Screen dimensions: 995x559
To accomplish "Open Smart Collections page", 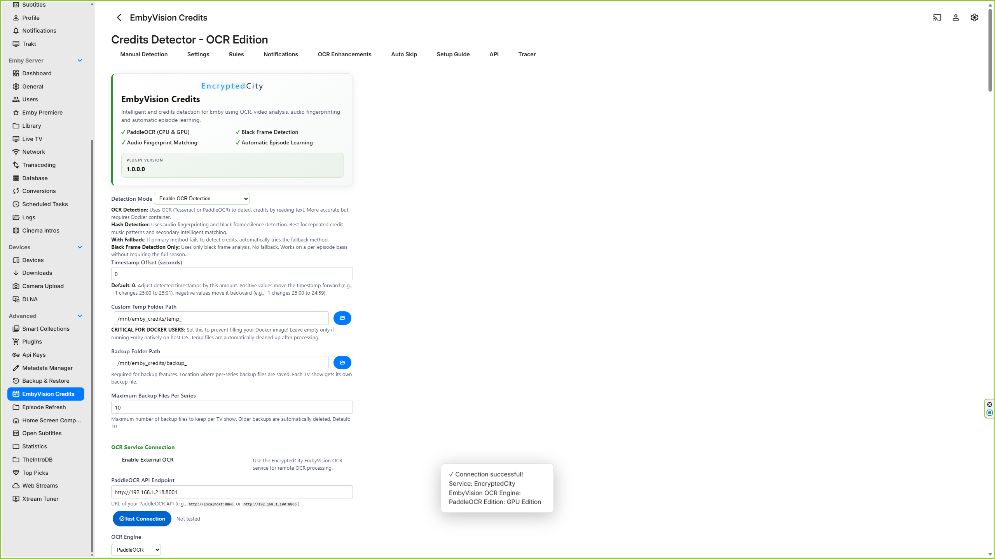I will (46, 329).
